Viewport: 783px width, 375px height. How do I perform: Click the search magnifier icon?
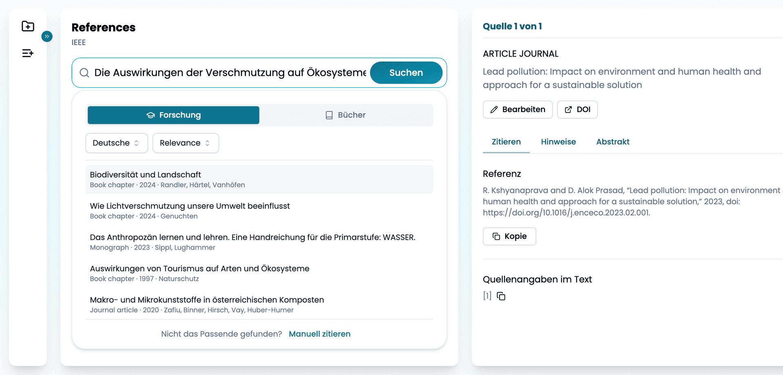click(x=84, y=73)
